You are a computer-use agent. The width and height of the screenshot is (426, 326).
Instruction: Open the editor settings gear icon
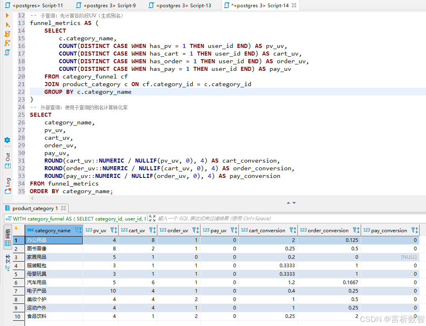[7, 140]
